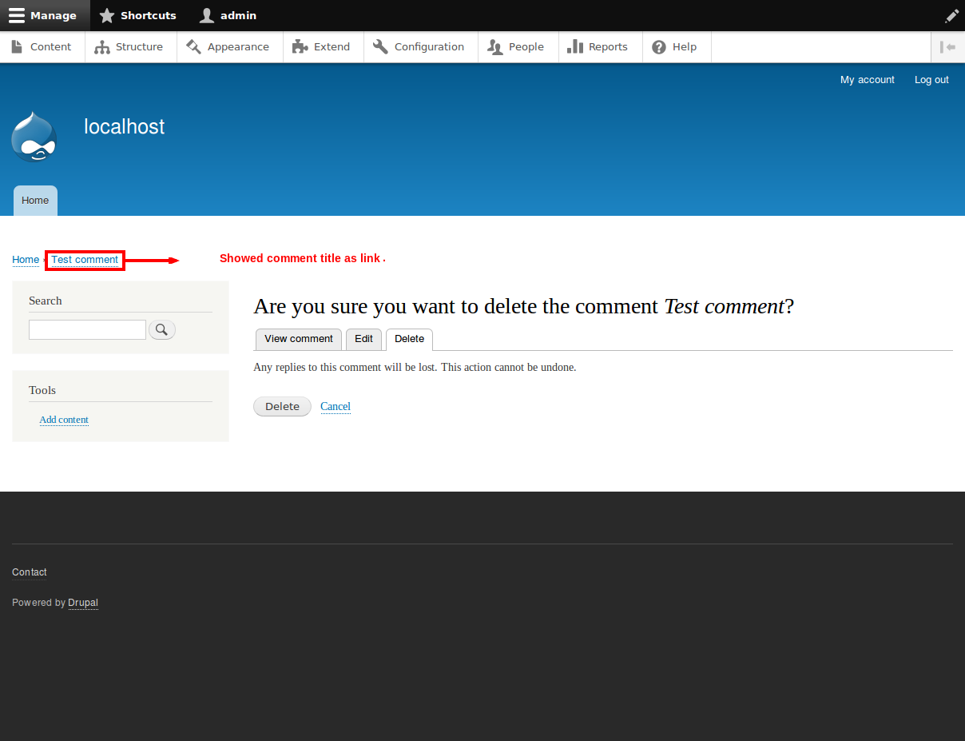
Task: Collapse toolbar with orientation arrow icon
Action: click(947, 47)
